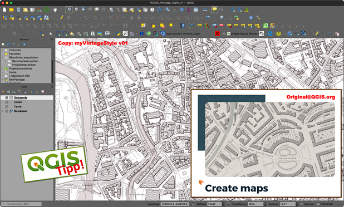The height and width of the screenshot is (207, 344).
Task: Click the Plugin neu laden: GeoBasis_Loader label
Action: coord(183,34)
